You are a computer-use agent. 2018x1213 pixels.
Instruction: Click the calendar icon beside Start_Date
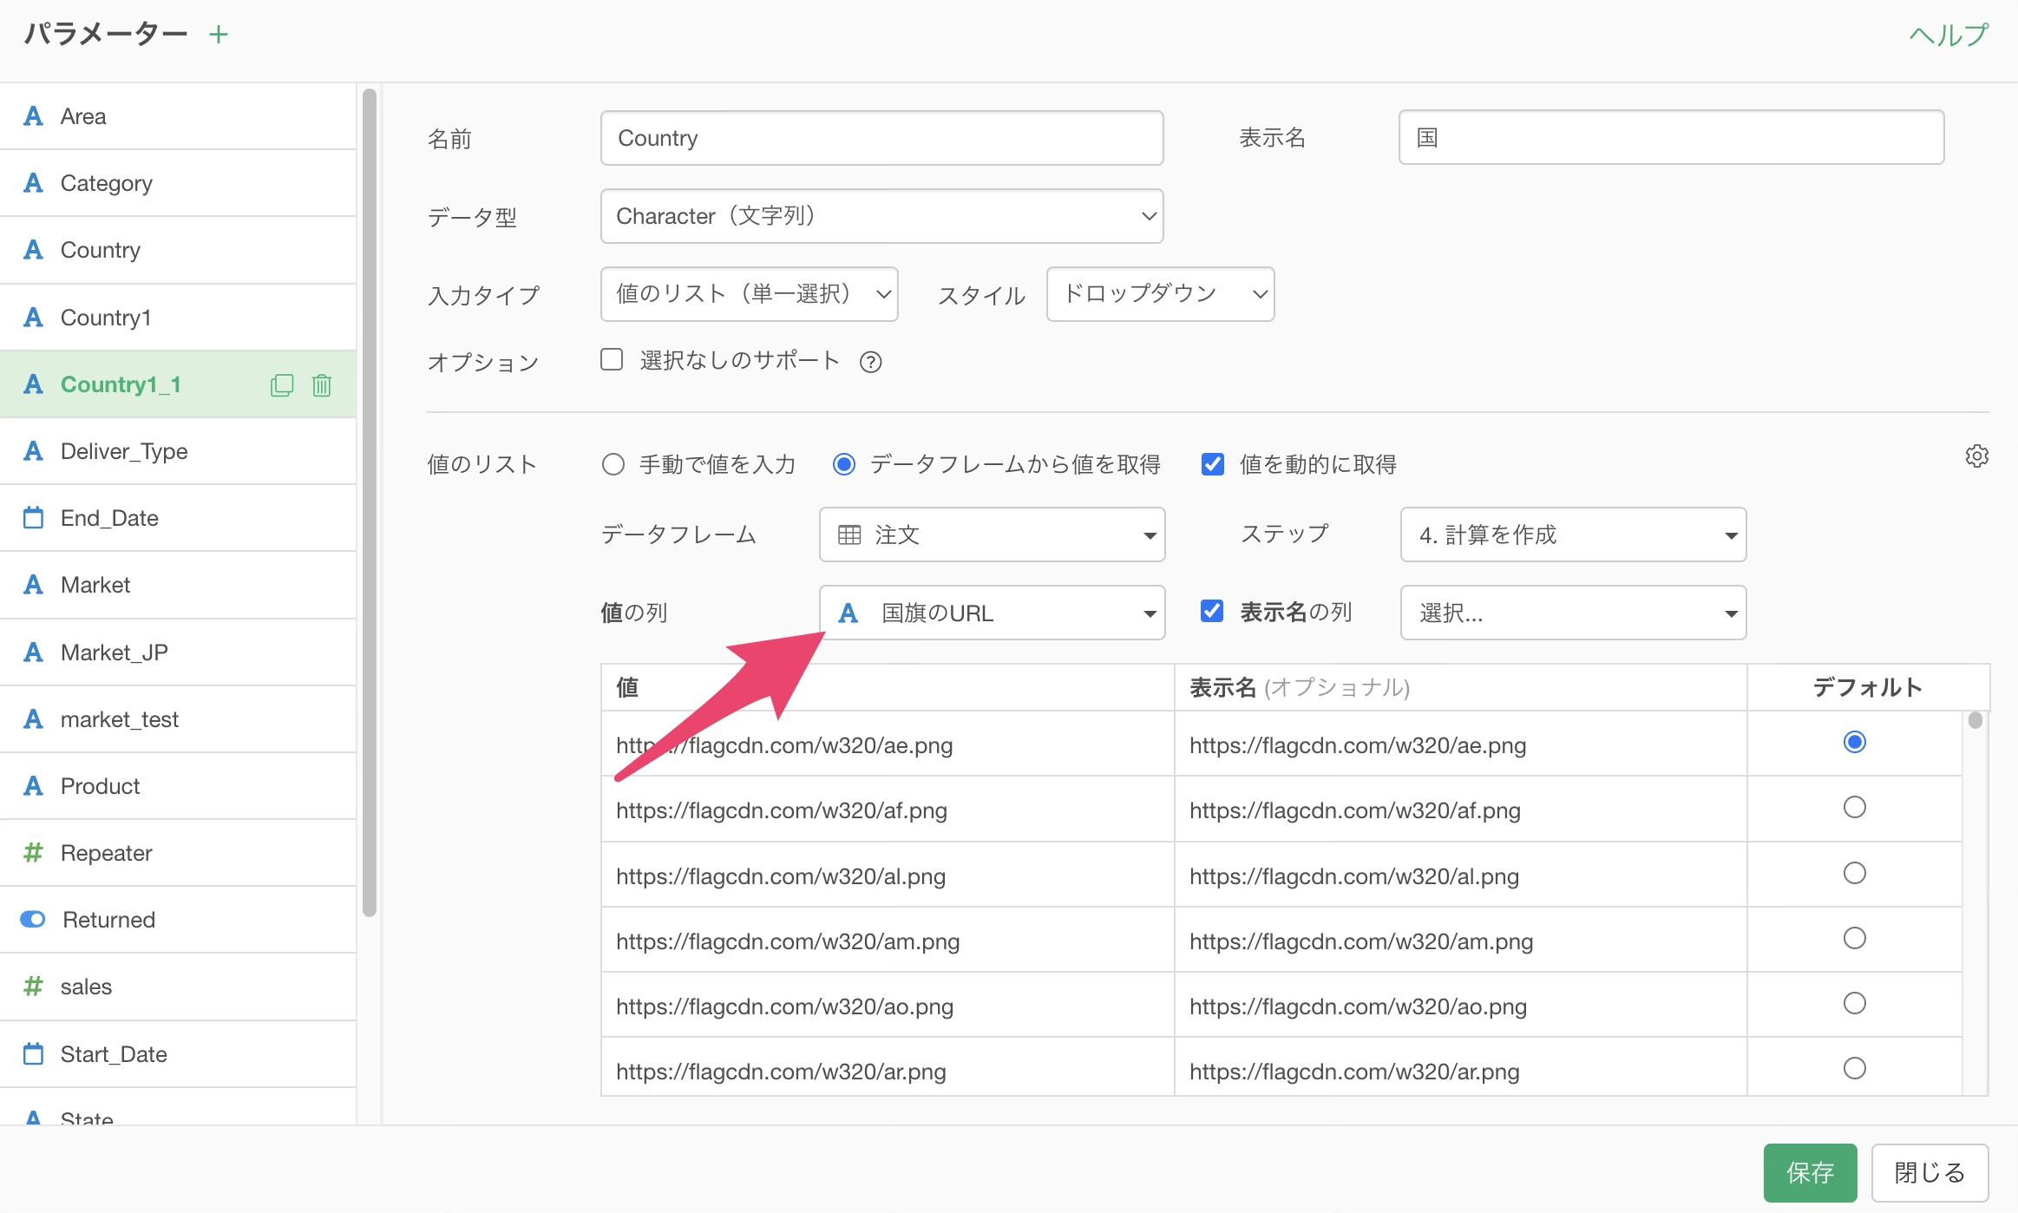coord(33,1054)
